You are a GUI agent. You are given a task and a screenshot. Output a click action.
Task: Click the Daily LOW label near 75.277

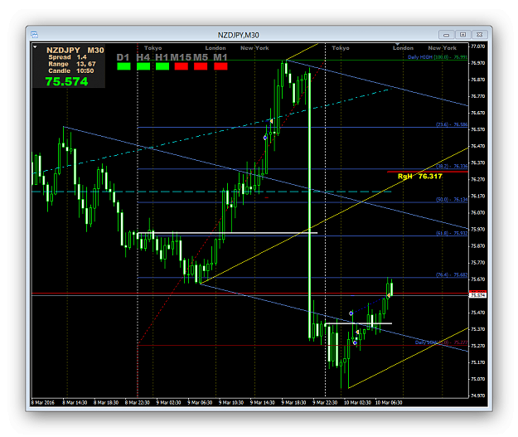click(x=442, y=342)
